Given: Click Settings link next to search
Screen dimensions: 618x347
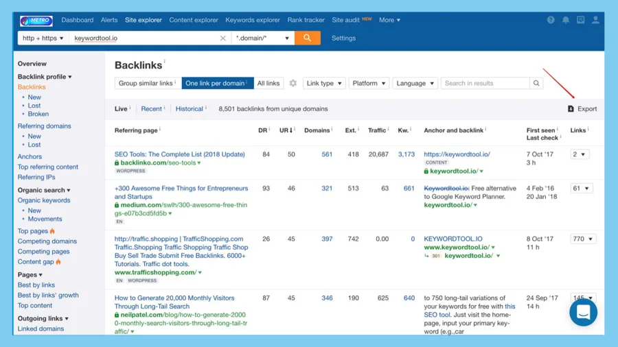Looking at the screenshot, I should pos(344,38).
